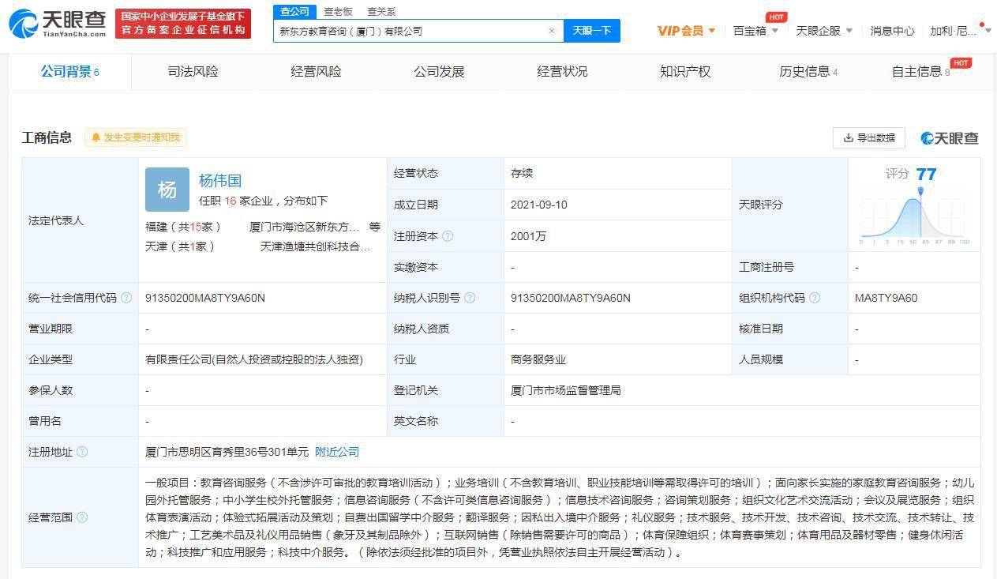Screen dimensions: 997x579
Task: Switch to the 历史信息 tab
Action: pos(808,72)
